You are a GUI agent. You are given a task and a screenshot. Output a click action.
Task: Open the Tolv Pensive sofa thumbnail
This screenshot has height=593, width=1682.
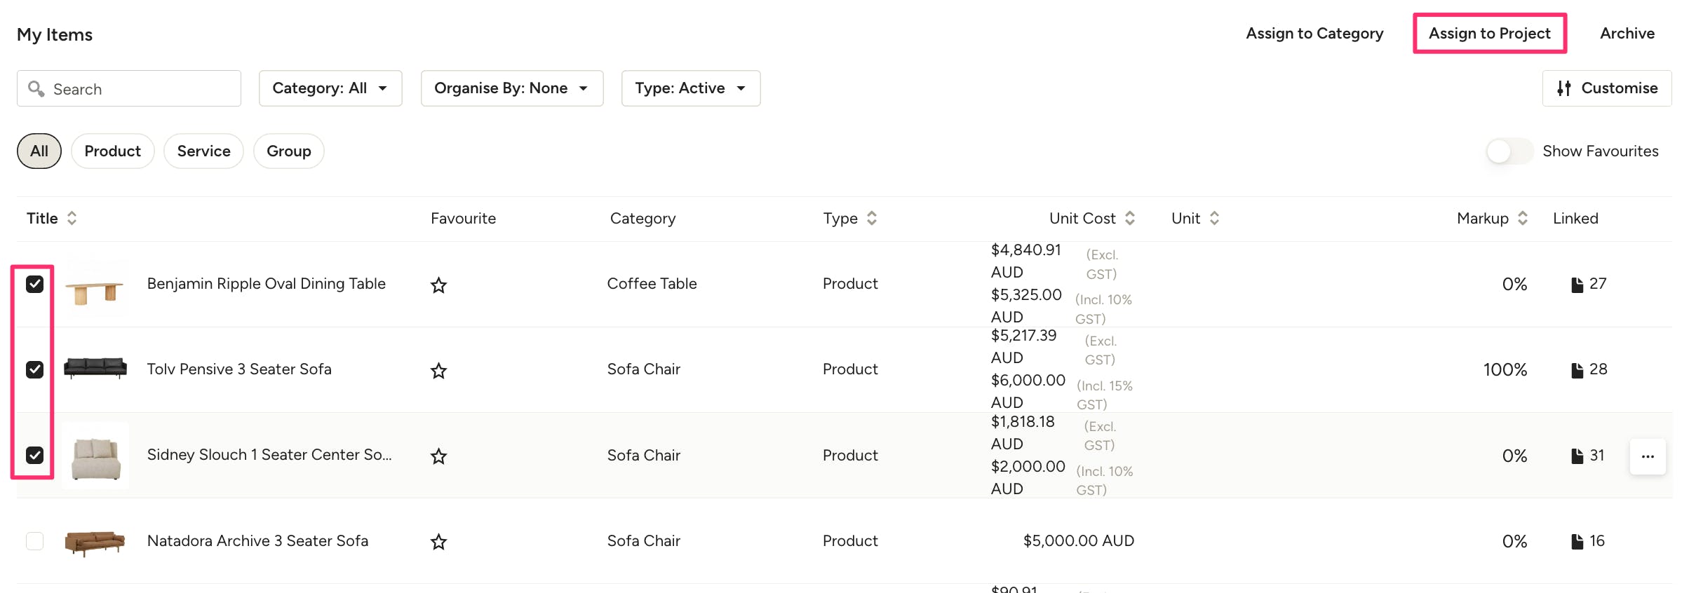click(95, 369)
